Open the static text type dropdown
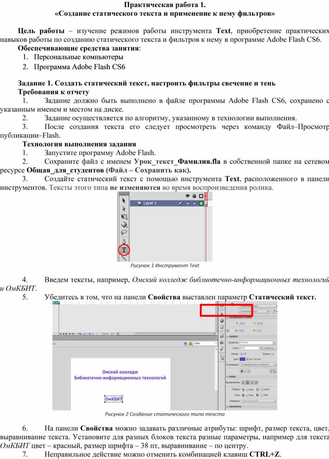 point(254,312)
